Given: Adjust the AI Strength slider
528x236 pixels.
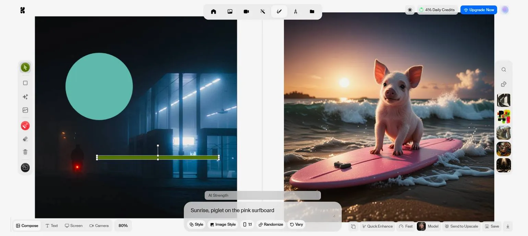Looking at the screenshot, I should pos(263,195).
